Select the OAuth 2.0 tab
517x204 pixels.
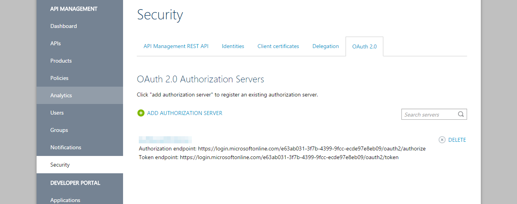click(x=364, y=46)
